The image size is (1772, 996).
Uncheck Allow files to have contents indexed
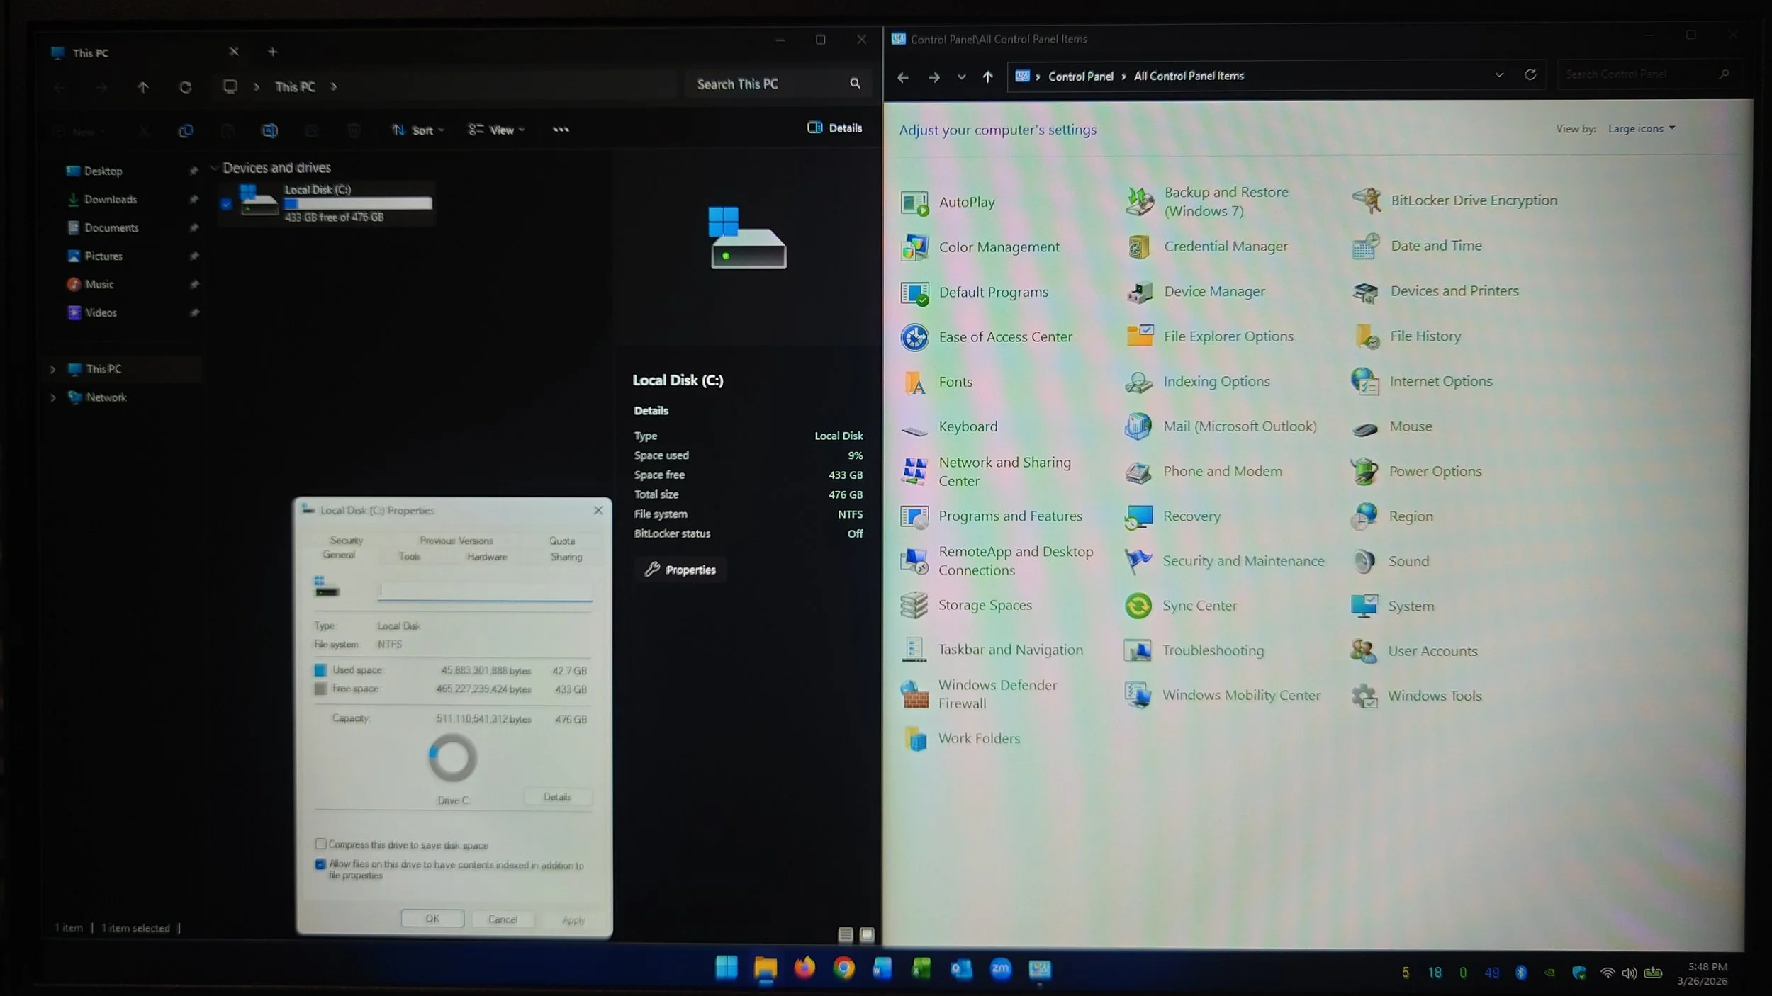[x=320, y=864]
